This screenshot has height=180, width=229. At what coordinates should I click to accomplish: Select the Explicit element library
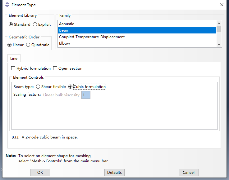[x=35, y=24]
